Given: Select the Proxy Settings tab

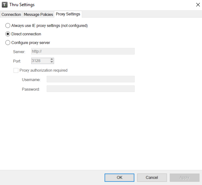Looking at the screenshot, I should (x=68, y=14).
